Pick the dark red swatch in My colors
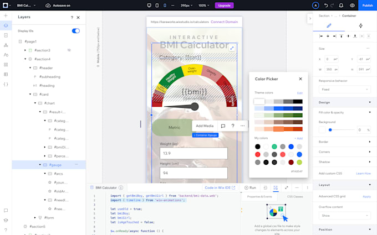This screenshot has height=235, width=377. click(291, 163)
